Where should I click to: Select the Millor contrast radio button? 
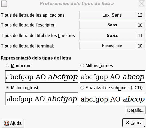(x=7, y=88)
